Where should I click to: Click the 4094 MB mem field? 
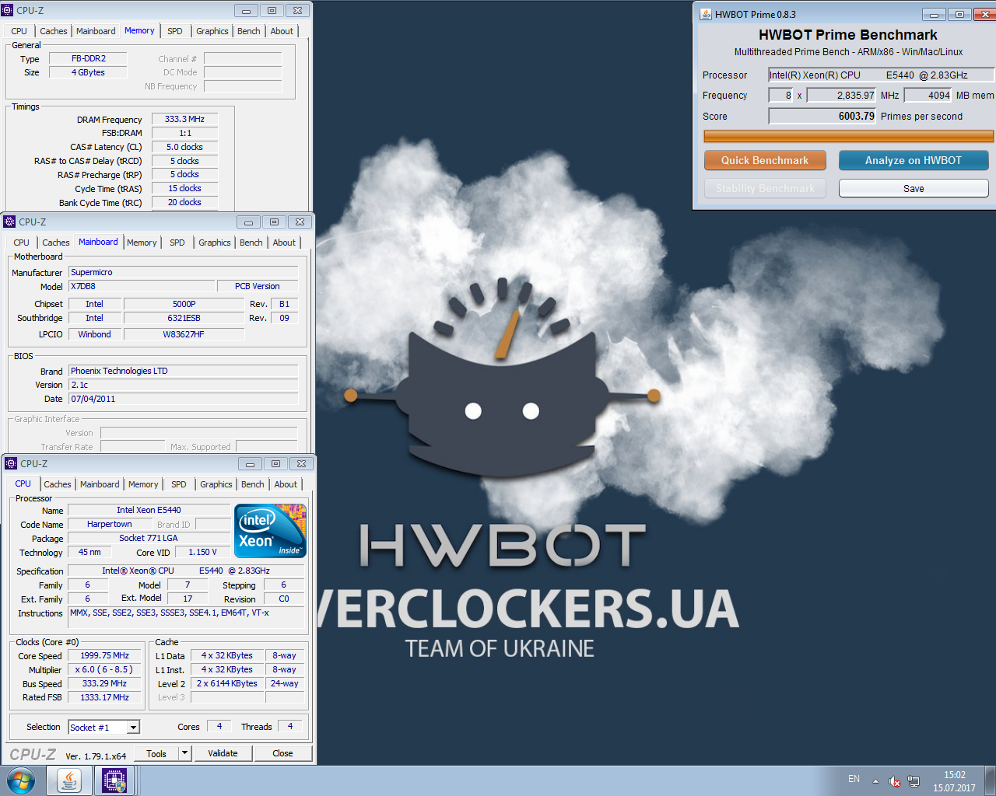tap(928, 95)
